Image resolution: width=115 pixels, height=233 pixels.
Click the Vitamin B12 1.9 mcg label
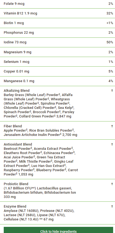(20, 13)
